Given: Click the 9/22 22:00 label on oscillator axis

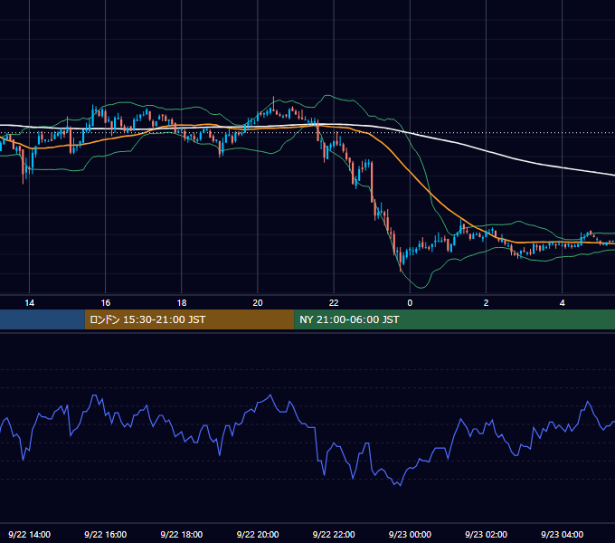Looking at the screenshot, I should pyautogui.click(x=334, y=534).
